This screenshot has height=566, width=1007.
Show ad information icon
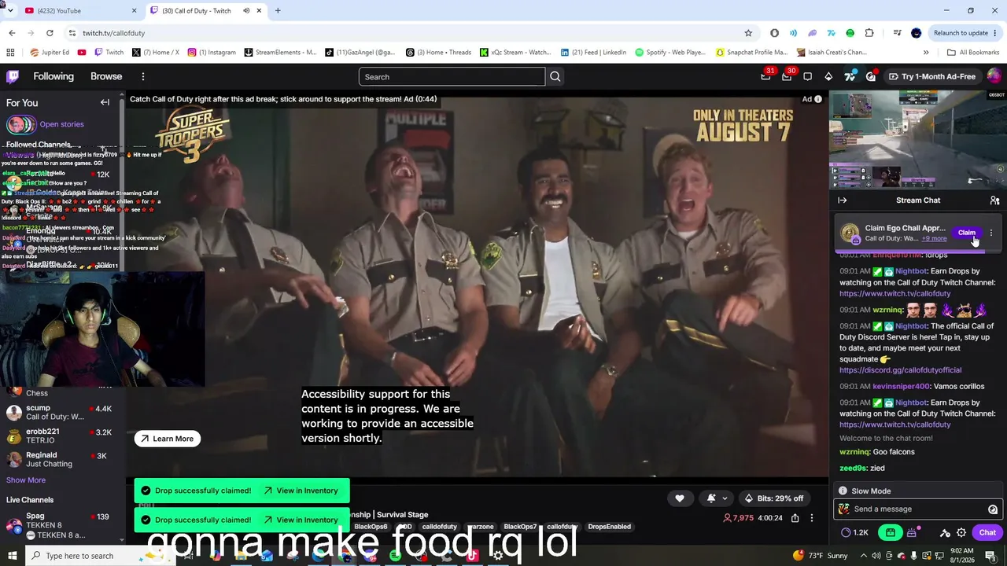(x=818, y=99)
